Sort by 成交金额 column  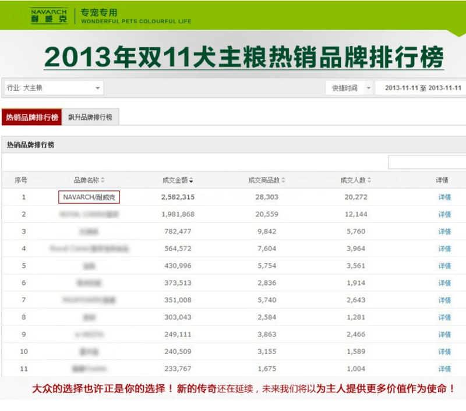click(x=178, y=180)
